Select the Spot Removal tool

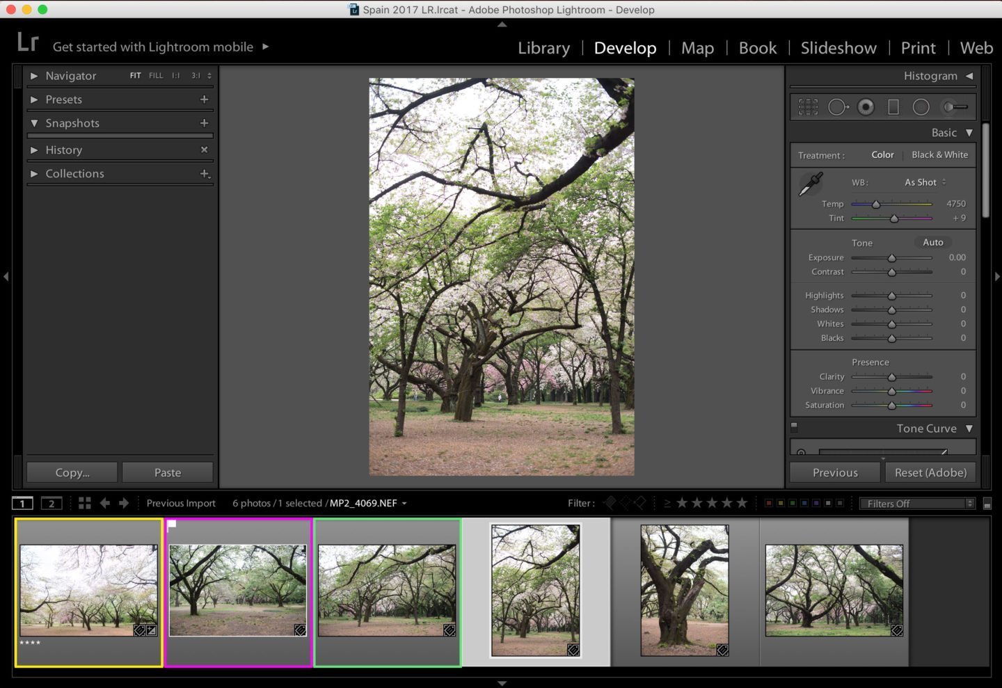[x=838, y=106]
